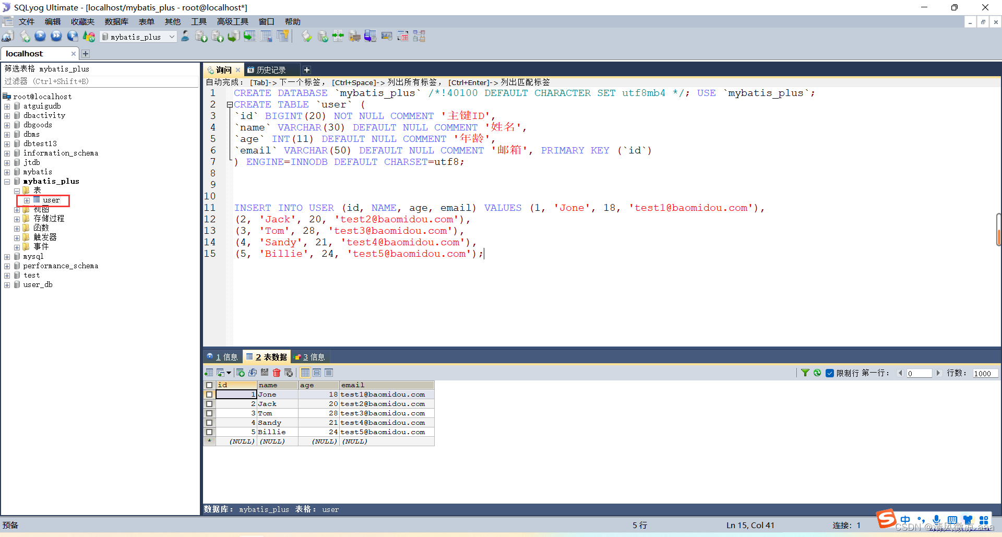
Task: Open the schema synchronization icon
Action: pos(338,36)
